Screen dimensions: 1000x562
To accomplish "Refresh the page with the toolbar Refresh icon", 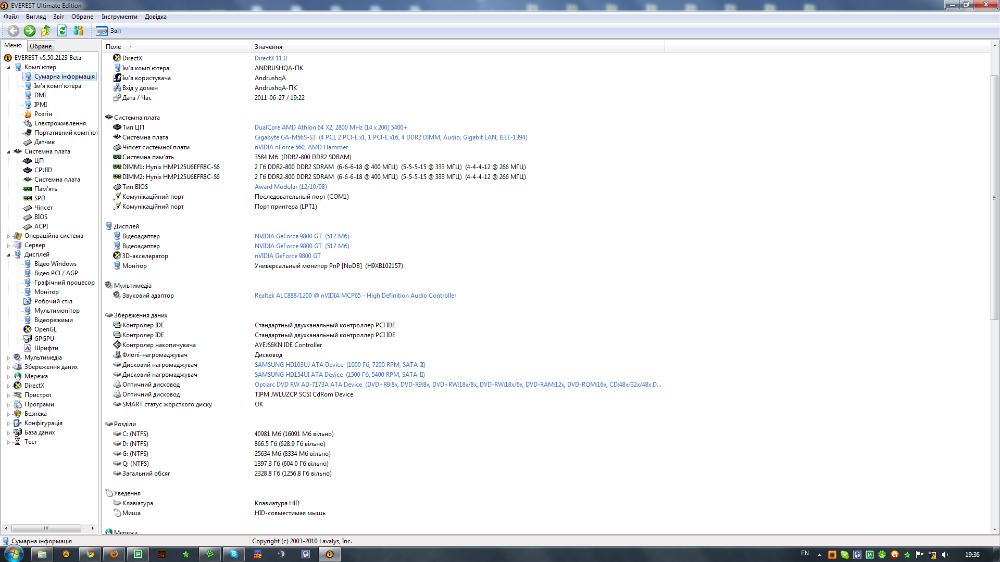I will [62, 31].
